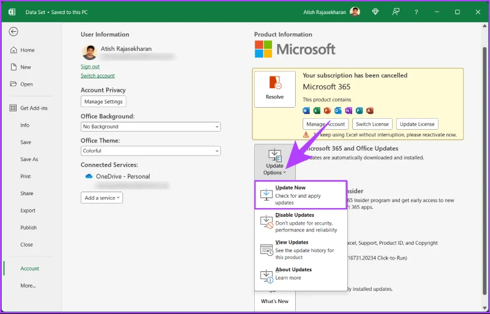Open the Office Background dropdown
The image size is (490, 314).
(x=151, y=127)
